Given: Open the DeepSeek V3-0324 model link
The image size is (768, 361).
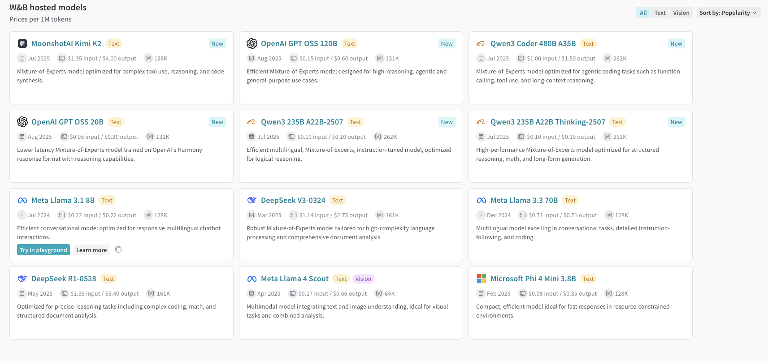Looking at the screenshot, I should 293,200.
